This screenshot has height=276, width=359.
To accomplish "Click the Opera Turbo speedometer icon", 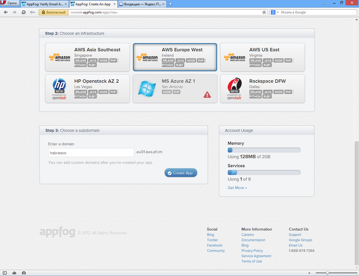I will (24, 273).
